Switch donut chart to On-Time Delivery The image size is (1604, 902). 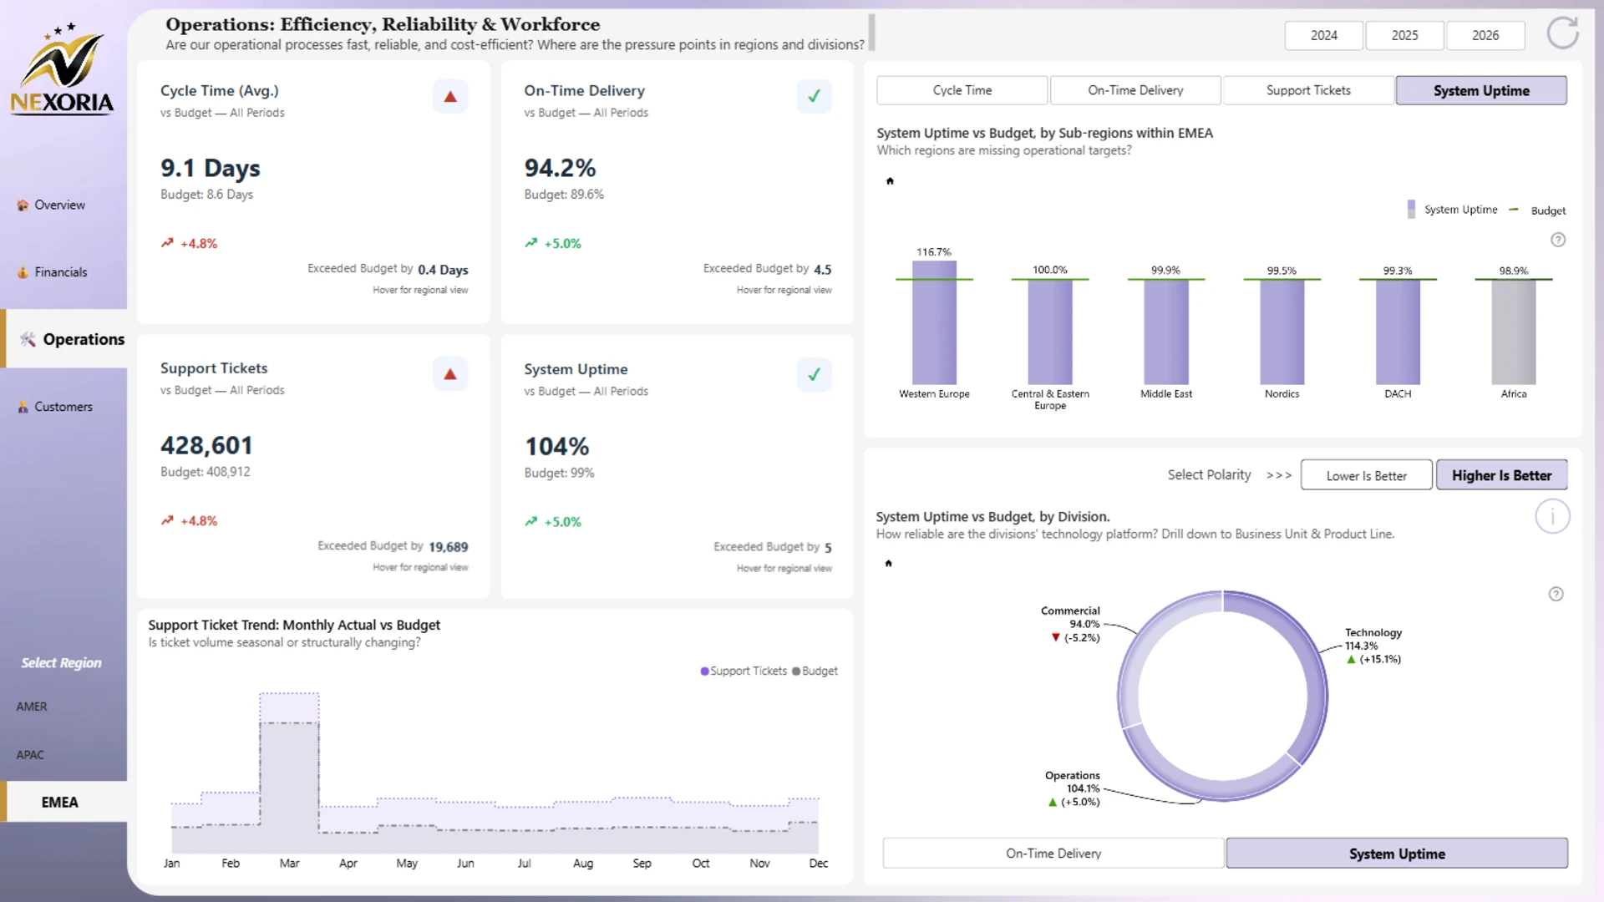(1053, 854)
